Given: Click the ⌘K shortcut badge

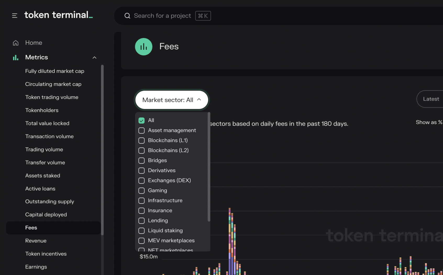Looking at the screenshot, I should pyautogui.click(x=203, y=16).
